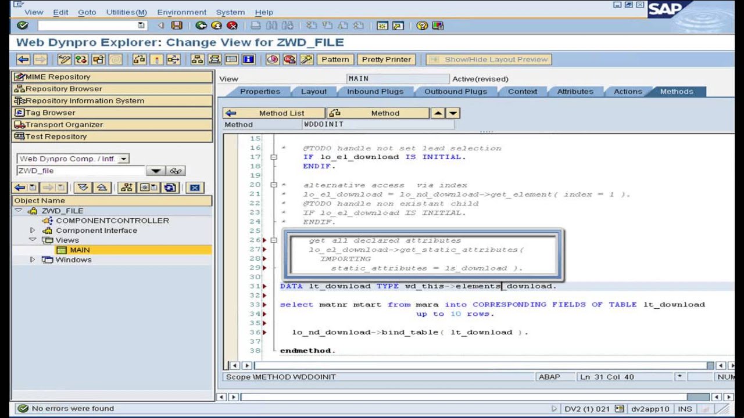Click the Method List button
Viewport: 744px width, 418px height.
pos(274,113)
